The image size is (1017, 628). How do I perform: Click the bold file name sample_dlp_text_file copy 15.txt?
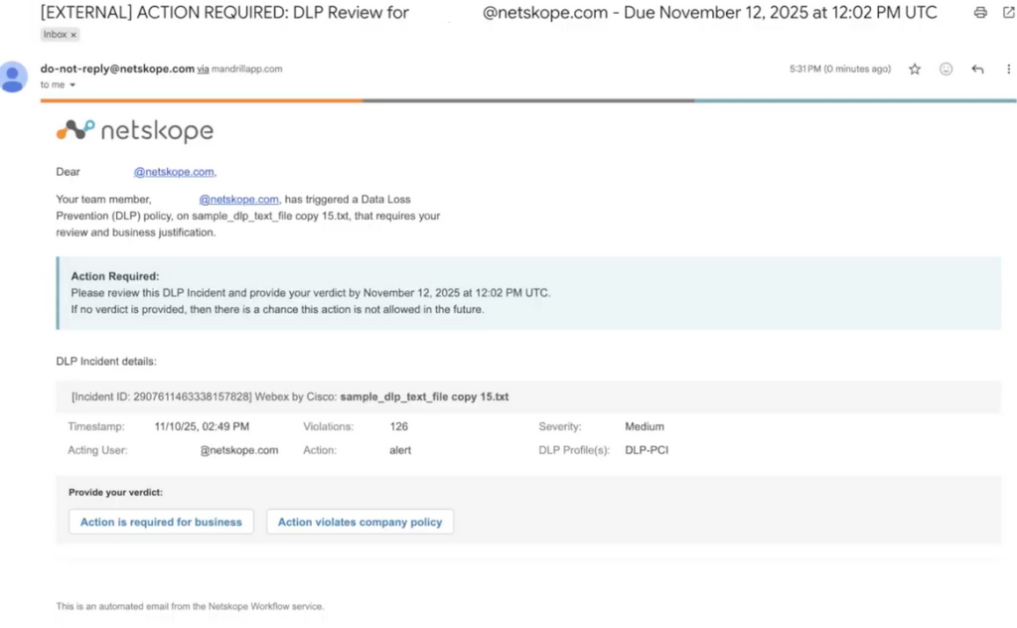(424, 396)
